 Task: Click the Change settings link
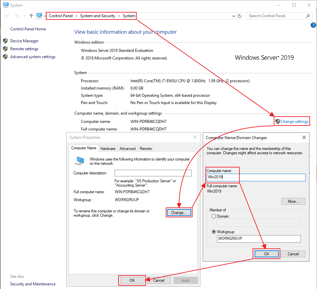[294, 121]
